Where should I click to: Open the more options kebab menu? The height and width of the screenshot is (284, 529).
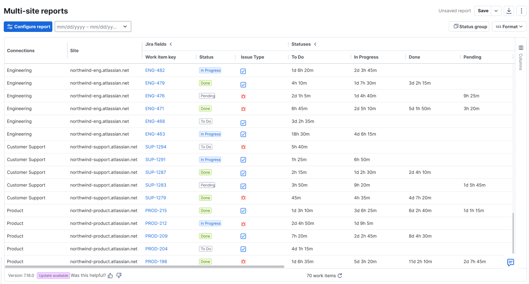(x=521, y=11)
